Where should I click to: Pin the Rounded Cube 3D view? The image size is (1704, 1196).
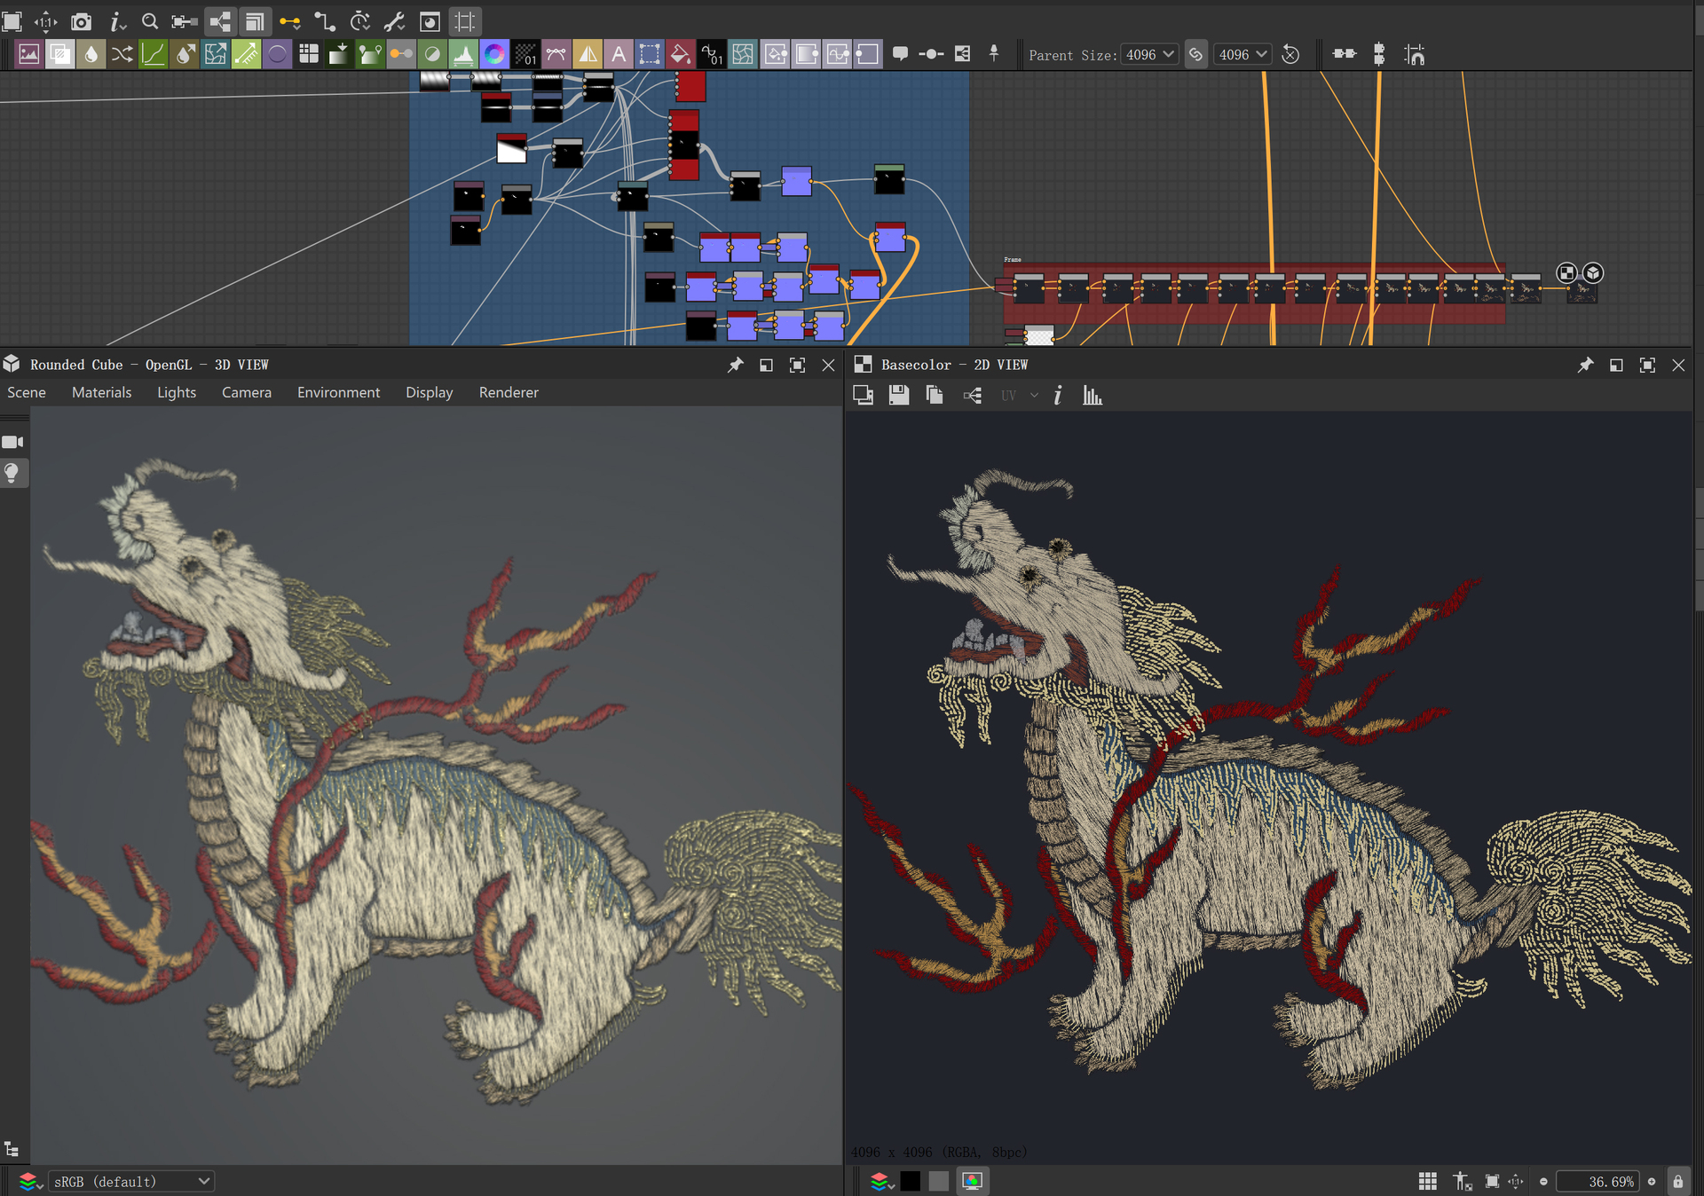[735, 365]
